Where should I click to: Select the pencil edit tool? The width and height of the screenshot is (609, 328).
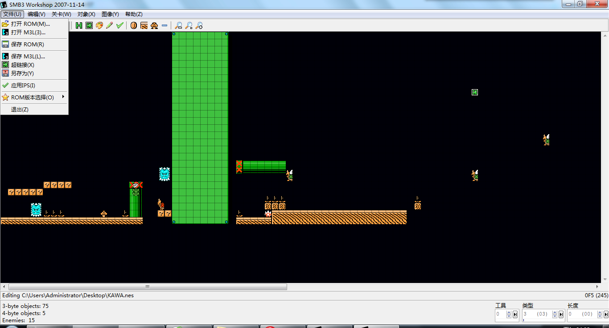pyautogui.click(x=109, y=25)
